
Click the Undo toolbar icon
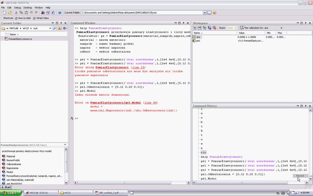(x=31, y=13)
